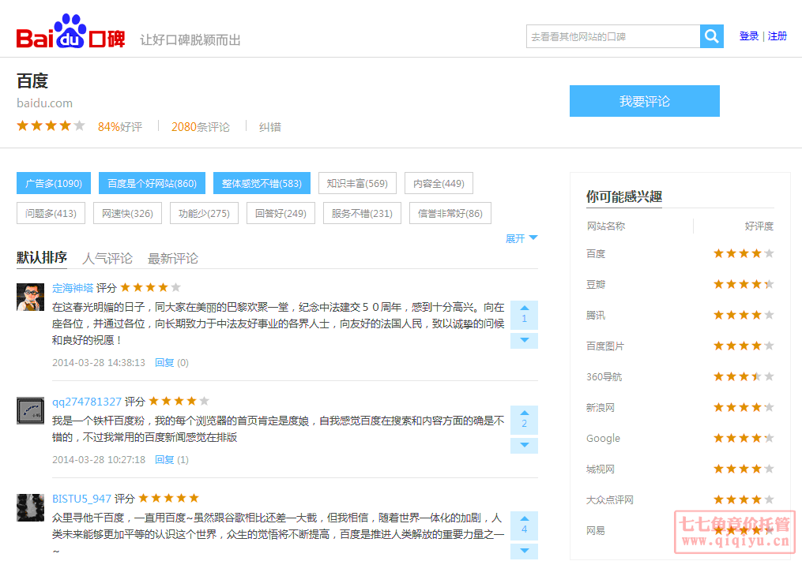Downvote the BISTU5_947 review
Viewport: 802px width, 561px height.
(525, 552)
